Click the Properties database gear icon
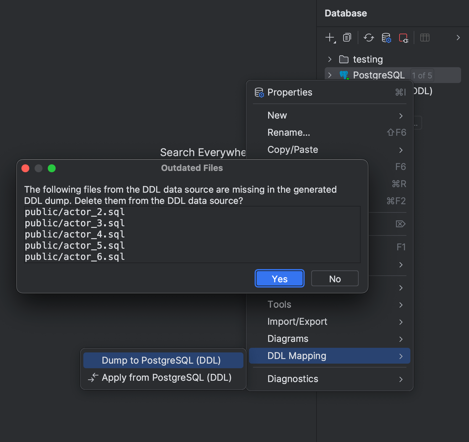 [260, 93]
